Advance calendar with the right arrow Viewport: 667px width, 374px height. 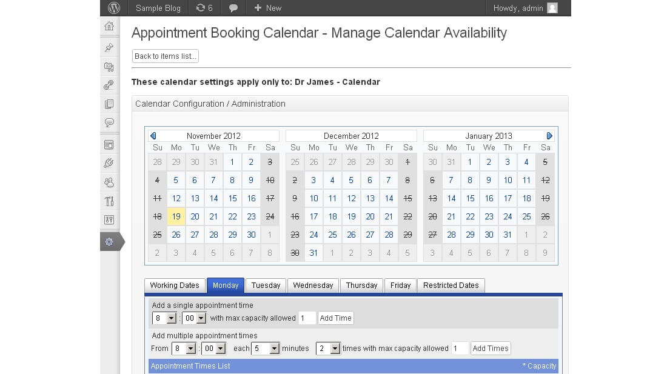click(x=549, y=136)
